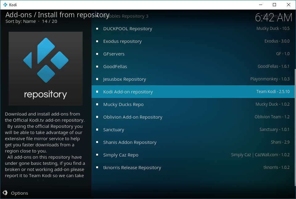The image size is (296, 199).
Task: Open the Options gear icon
Action: point(5,193)
